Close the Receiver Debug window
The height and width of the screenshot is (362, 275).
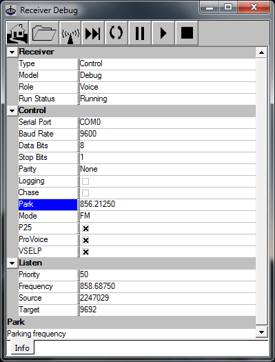(x=254, y=8)
